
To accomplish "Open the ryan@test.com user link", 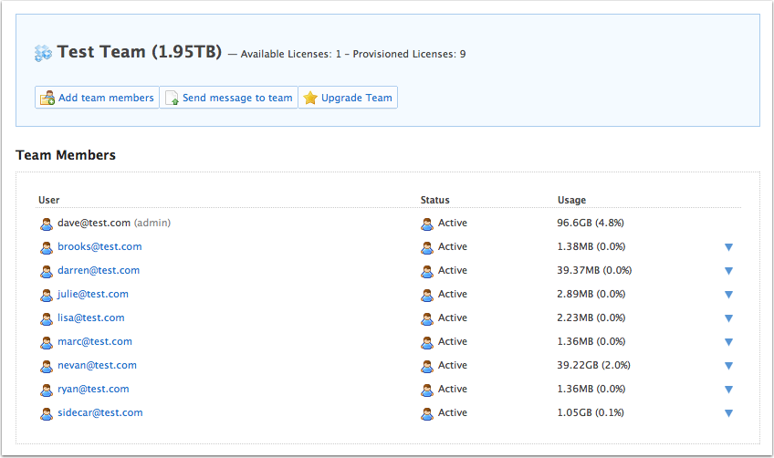I will (x=93, y=389).
